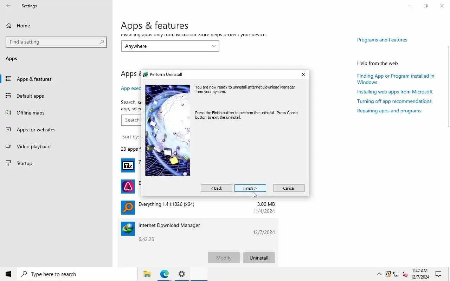Click the Apps & features sidebar icon
Viewport: 450px width, 281px height.
click(x=8, y=79)
